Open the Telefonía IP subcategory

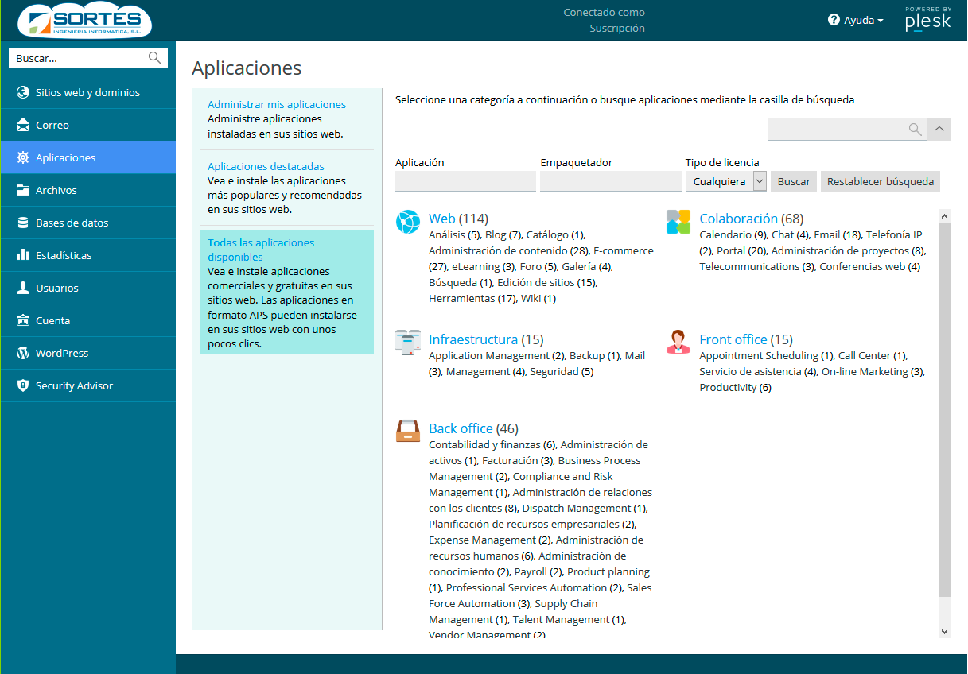coord(894,234)
